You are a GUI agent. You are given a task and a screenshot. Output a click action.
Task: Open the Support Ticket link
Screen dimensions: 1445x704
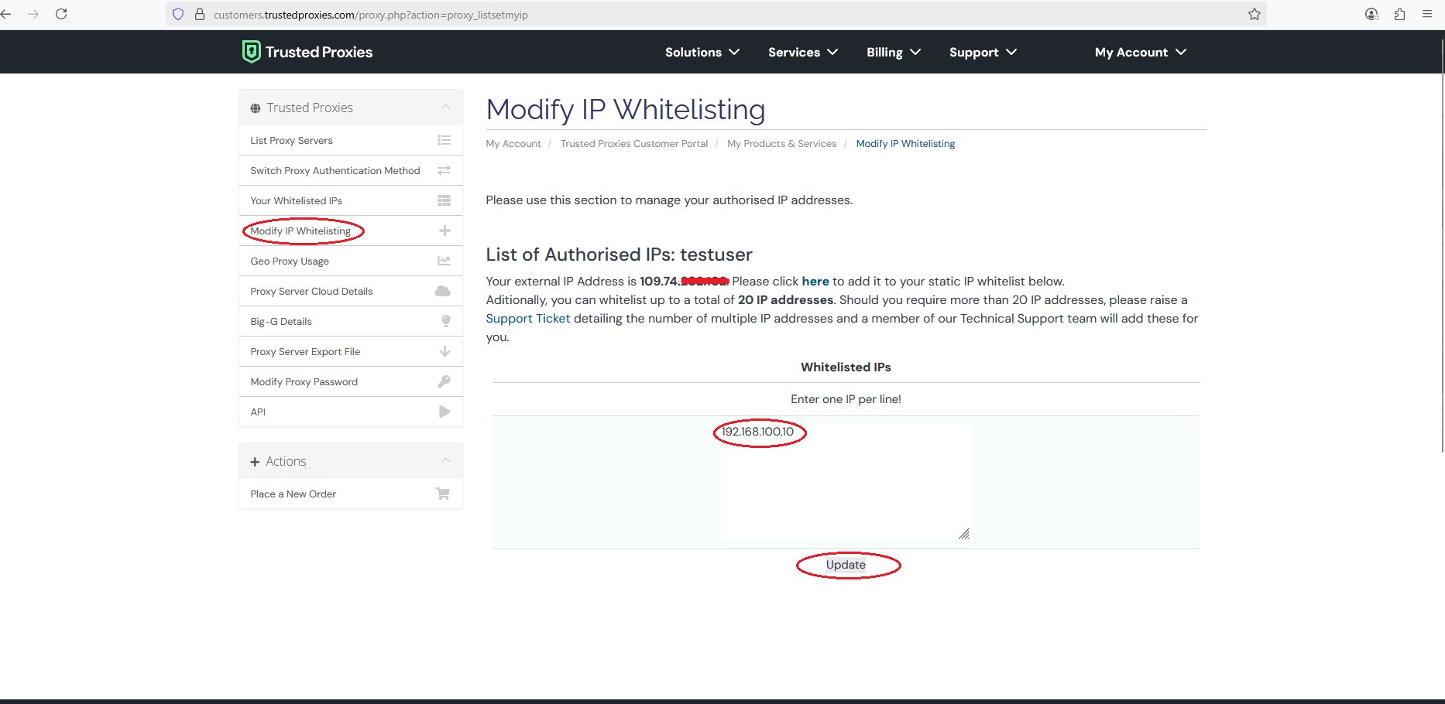[x=528, y=318]
